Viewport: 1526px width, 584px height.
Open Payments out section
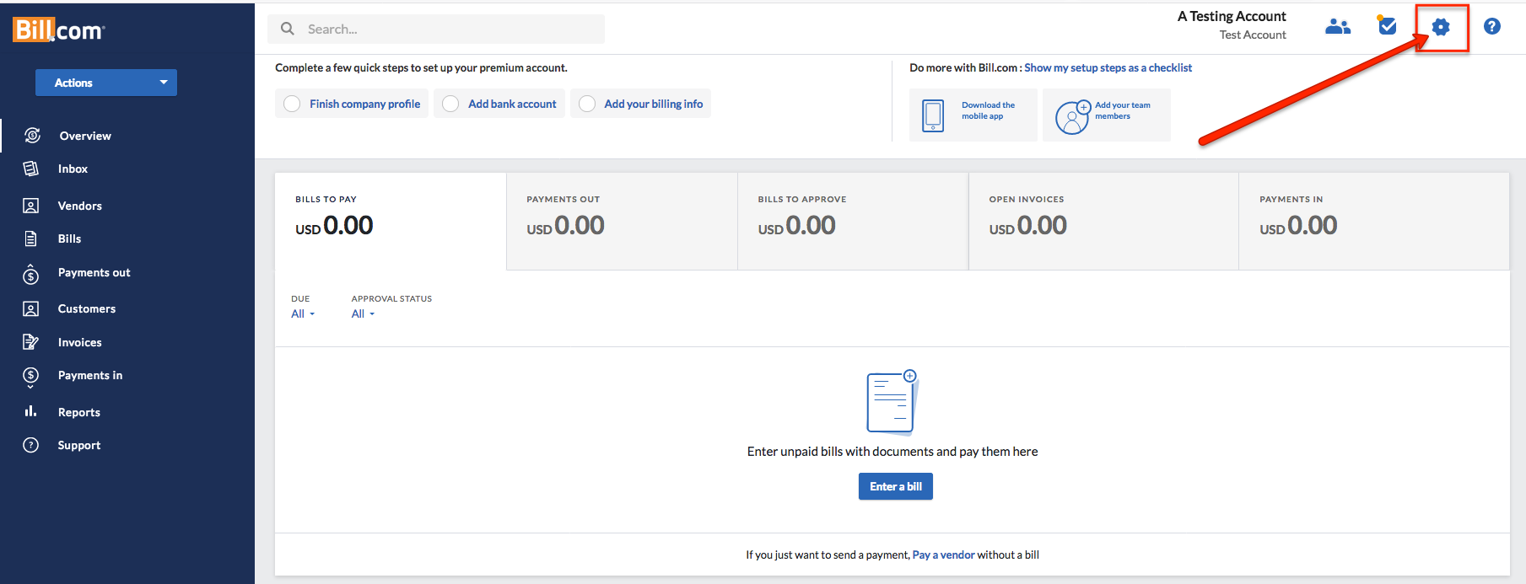[94, 272]
